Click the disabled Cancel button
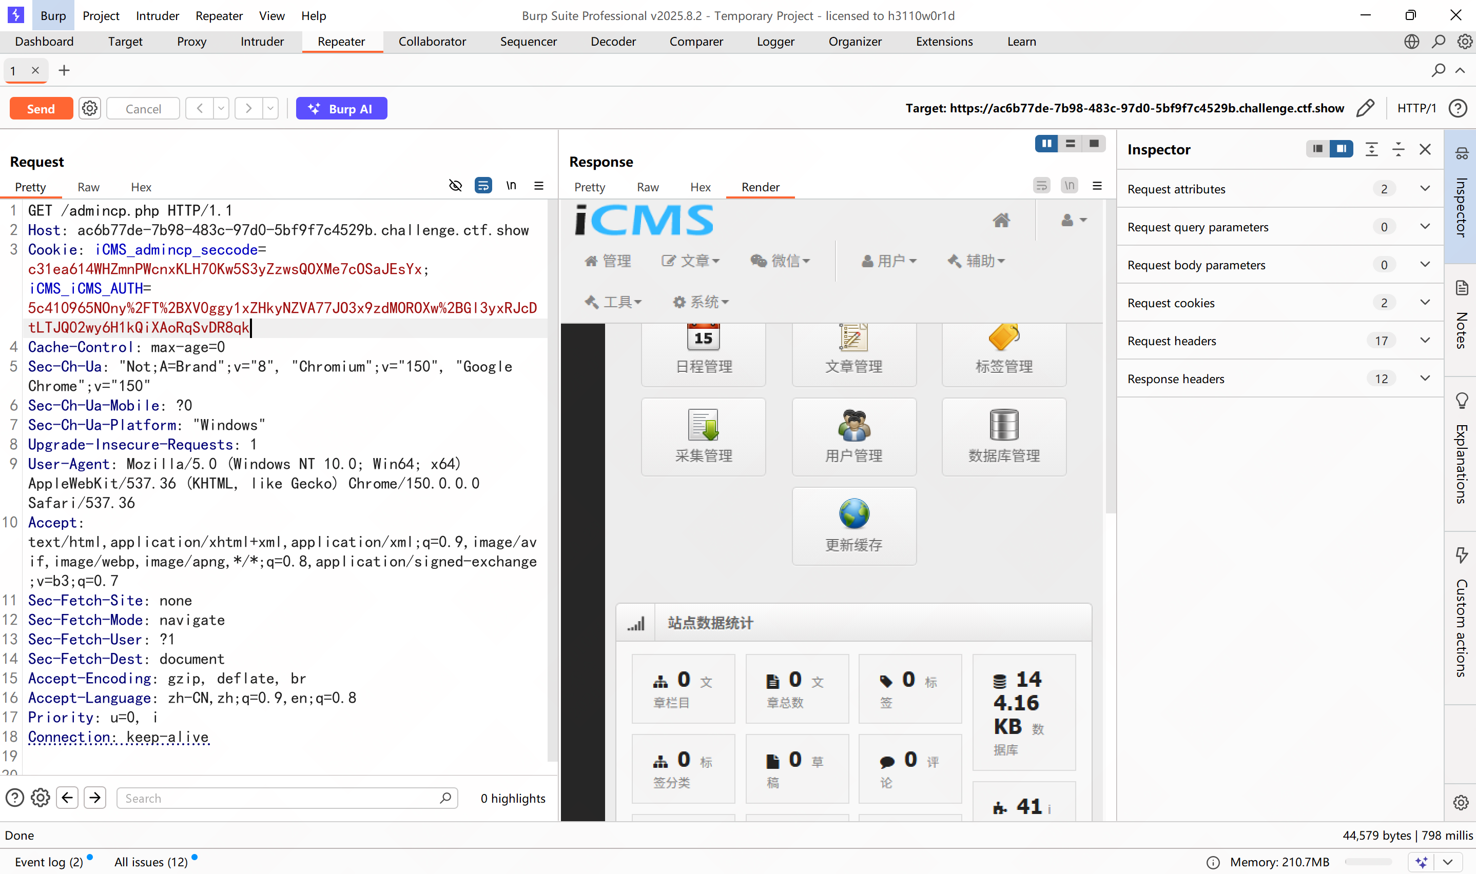Screen dimensions: 1476x874 [143, 108]
